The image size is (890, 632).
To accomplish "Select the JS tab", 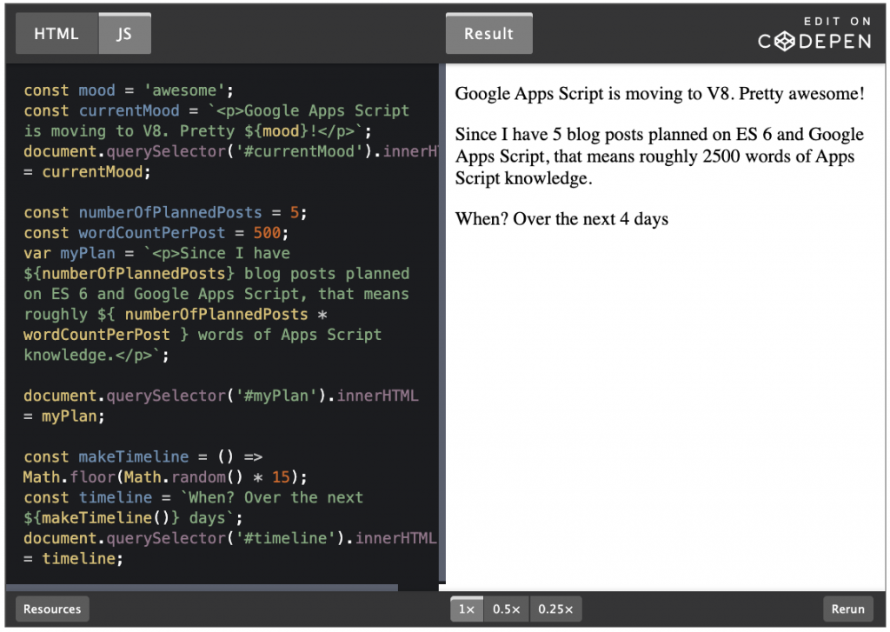I will 124,34.
